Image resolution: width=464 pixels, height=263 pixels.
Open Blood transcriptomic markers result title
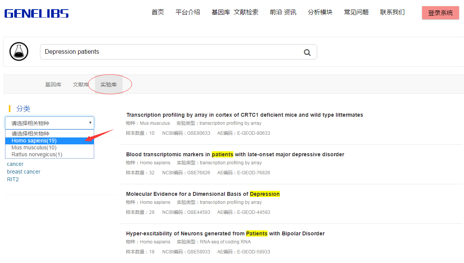click(235, 154)
